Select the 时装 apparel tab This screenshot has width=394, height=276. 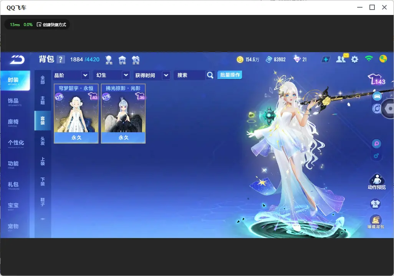tap(15, 80)
